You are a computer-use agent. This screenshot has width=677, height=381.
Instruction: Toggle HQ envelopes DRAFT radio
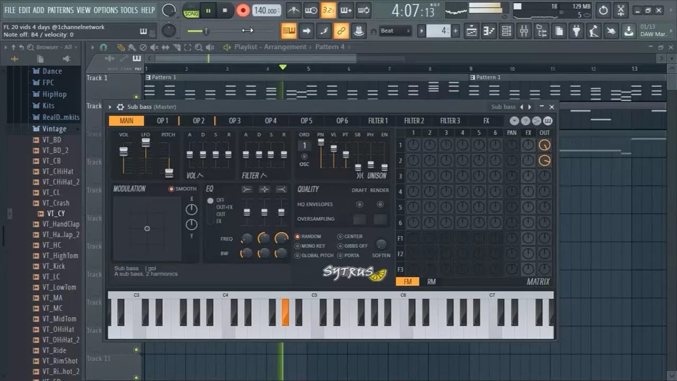[360, 204]
